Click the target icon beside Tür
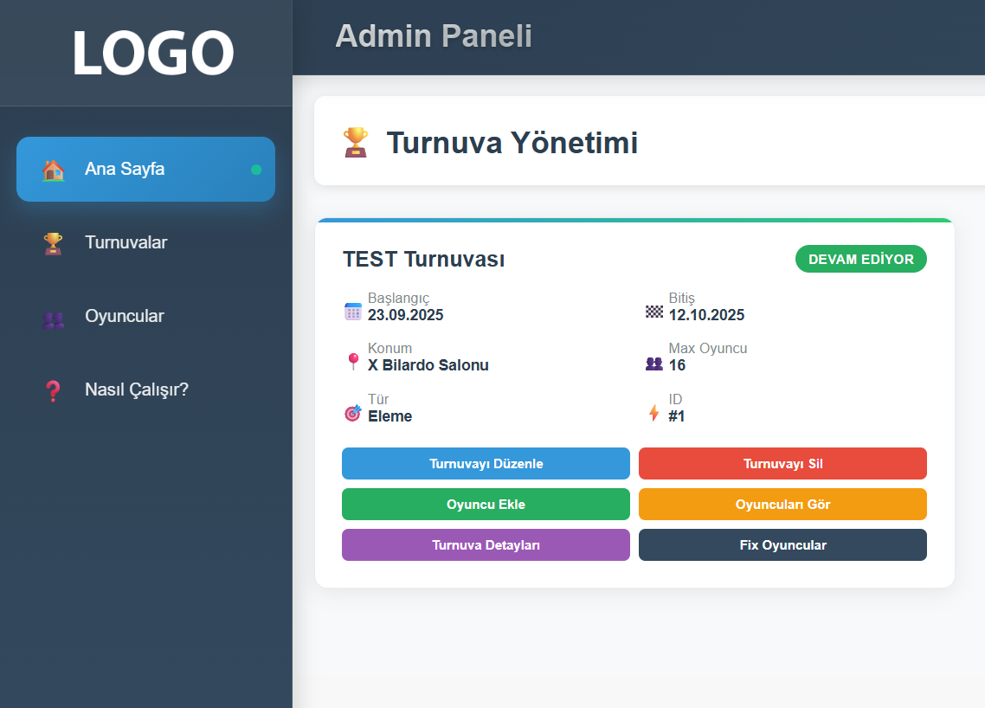 click(353, 413)
